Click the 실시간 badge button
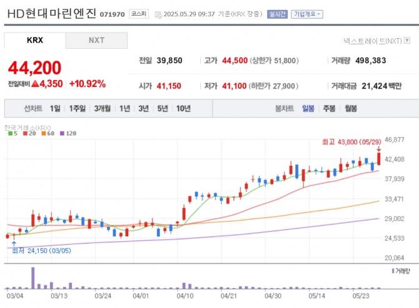The image size is (419, 308). (278, 14)
